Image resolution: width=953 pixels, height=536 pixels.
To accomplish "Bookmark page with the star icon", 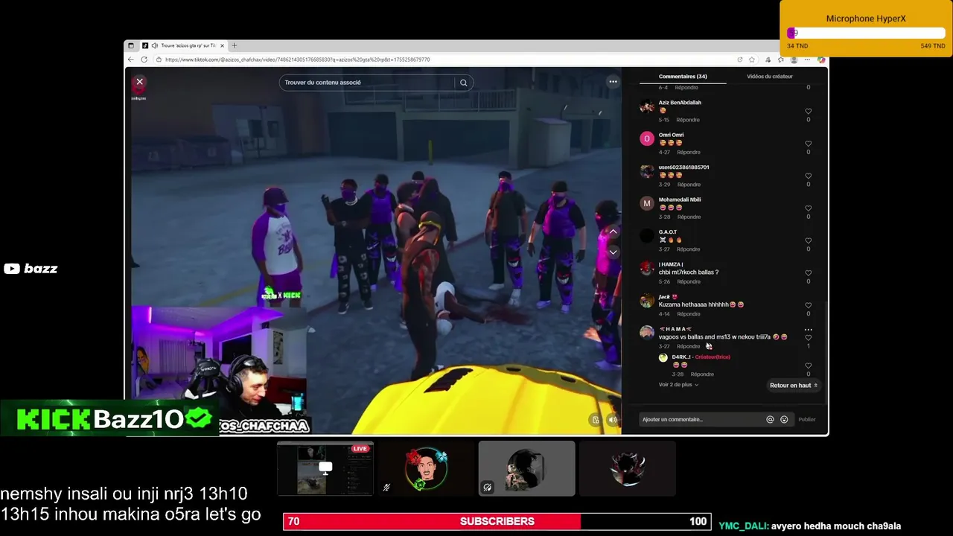I will [x=752, y=60].
